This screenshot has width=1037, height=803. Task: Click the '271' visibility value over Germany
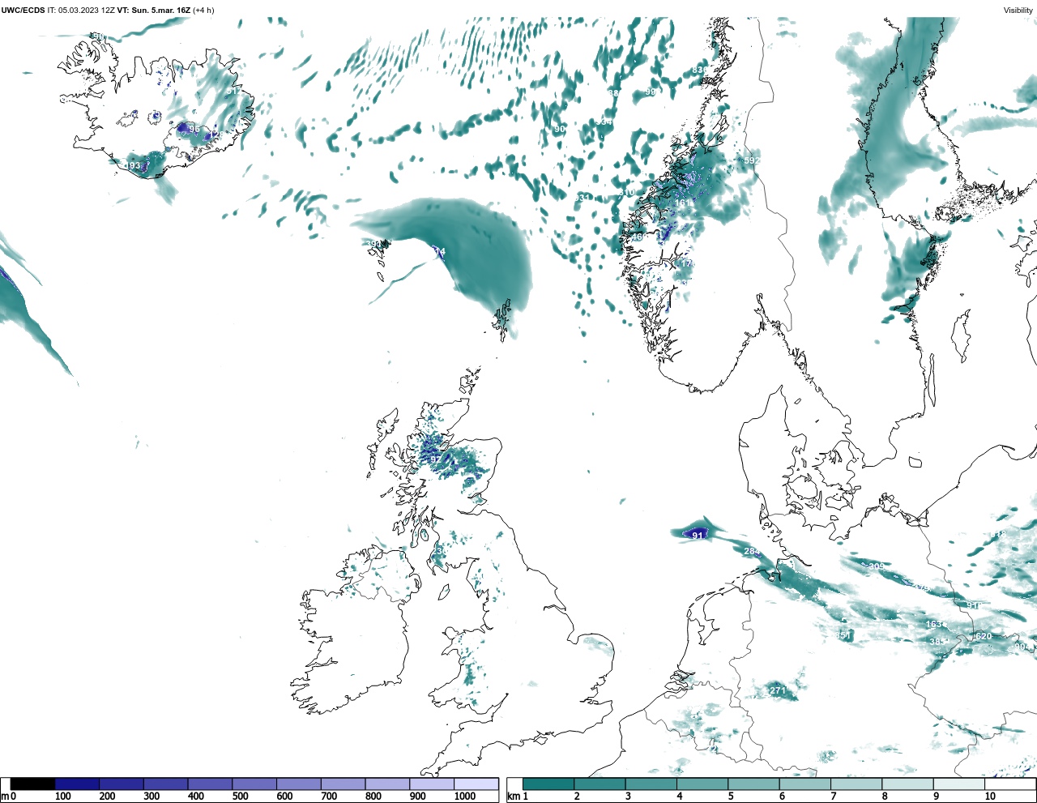coord(778,690)
